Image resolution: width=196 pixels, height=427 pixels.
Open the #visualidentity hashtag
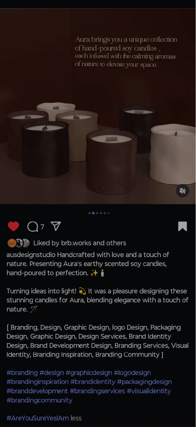[149, 391]
